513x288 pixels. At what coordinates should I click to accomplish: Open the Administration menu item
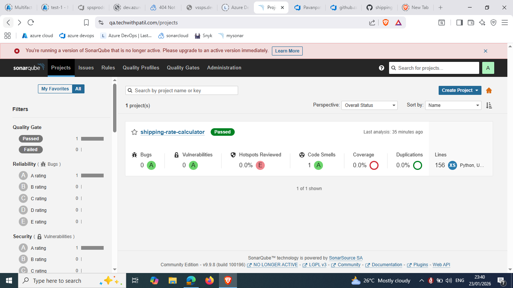coord(224,68)
